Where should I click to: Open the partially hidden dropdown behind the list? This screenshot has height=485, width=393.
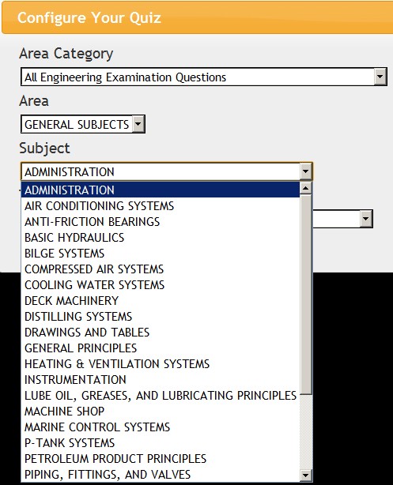tap(366, 219)
